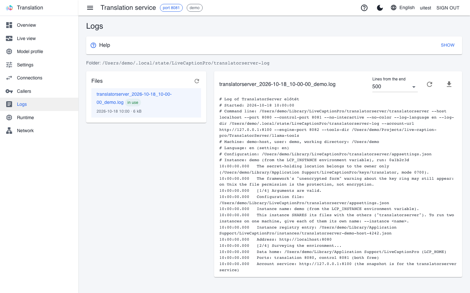Click the Logs document icon
This screenshot has height=293, width=470.
[9, 104]
